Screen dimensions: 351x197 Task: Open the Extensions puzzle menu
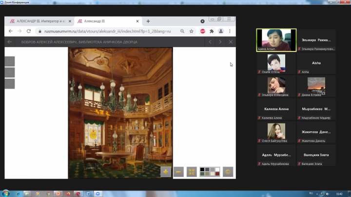pos(212,31)
